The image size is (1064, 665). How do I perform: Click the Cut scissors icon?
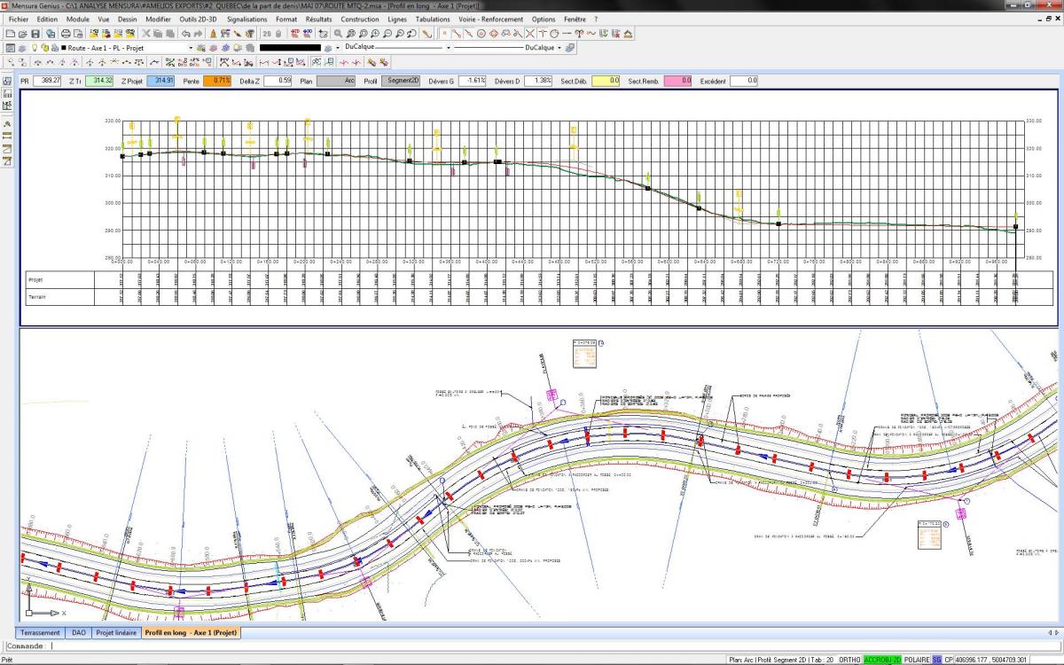pyautogui.click(x=145, y=34)
